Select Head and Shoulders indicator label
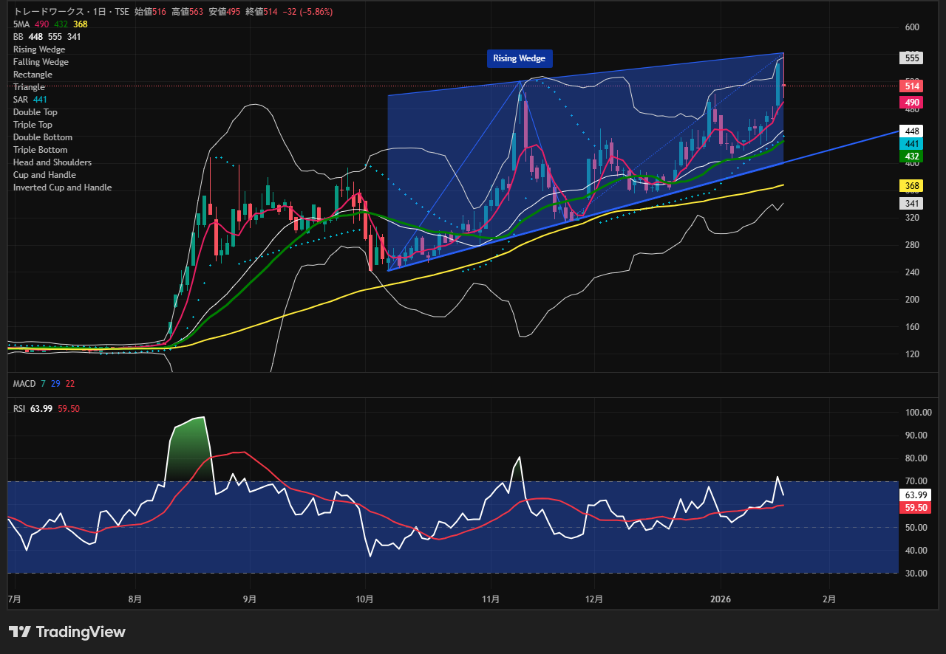 pyautogui.click(x=52, y=162)
